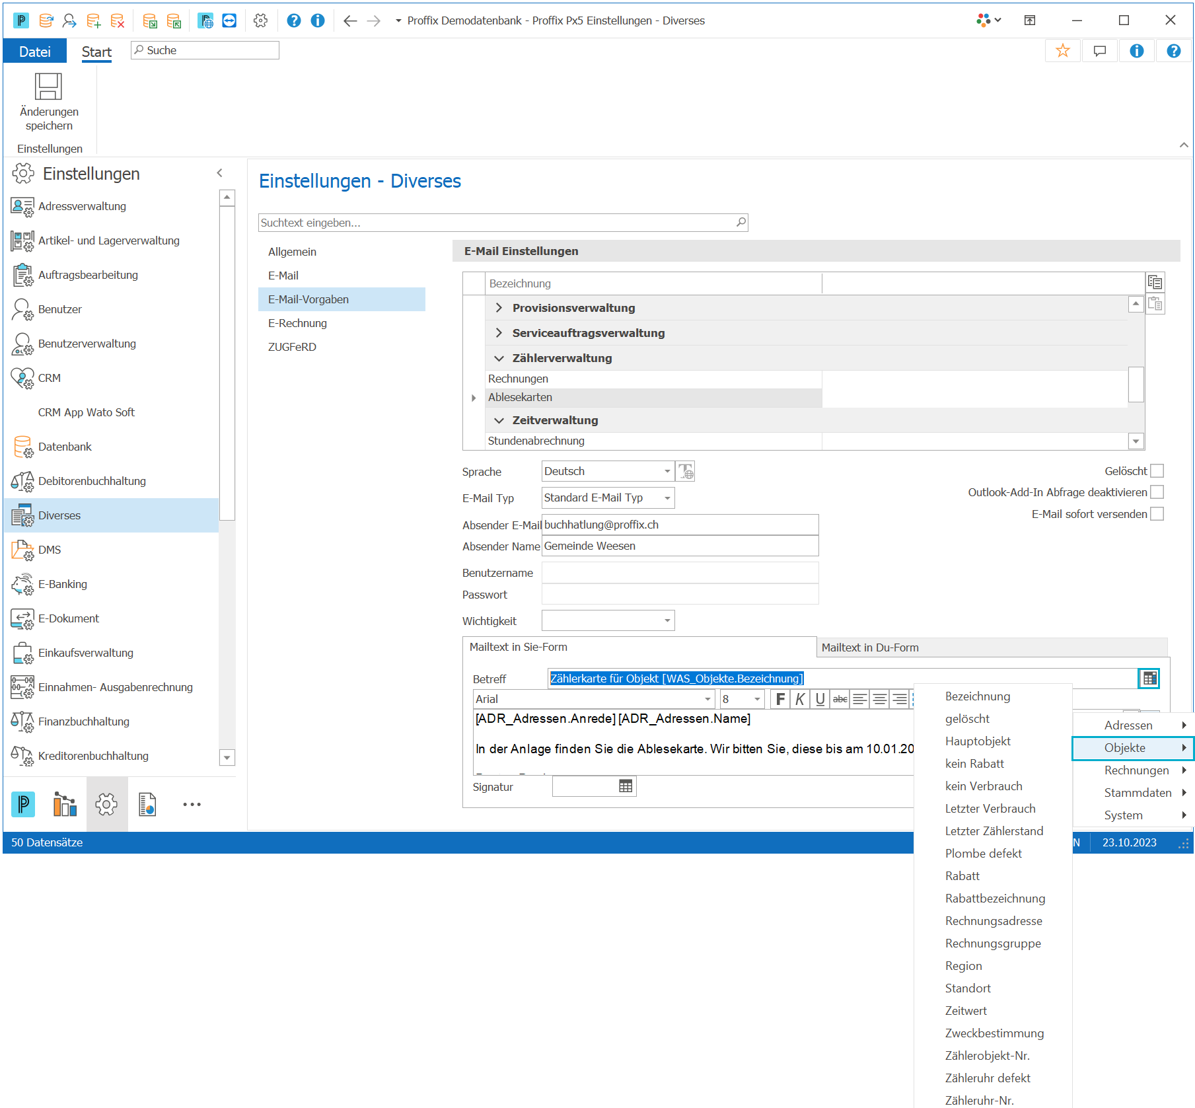The image size is (1195, 1108).
Task: Apply strikethrough abc formatting
Action: 840,699
